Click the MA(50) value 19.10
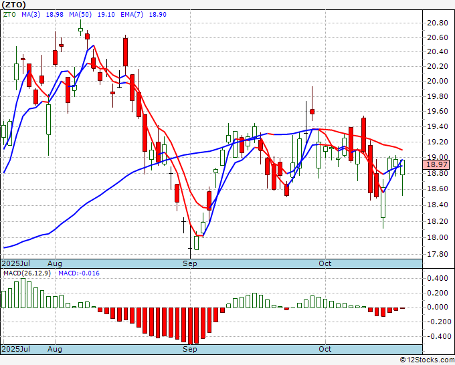The height and width of the screenshot is (365, 455). [106, 15]
